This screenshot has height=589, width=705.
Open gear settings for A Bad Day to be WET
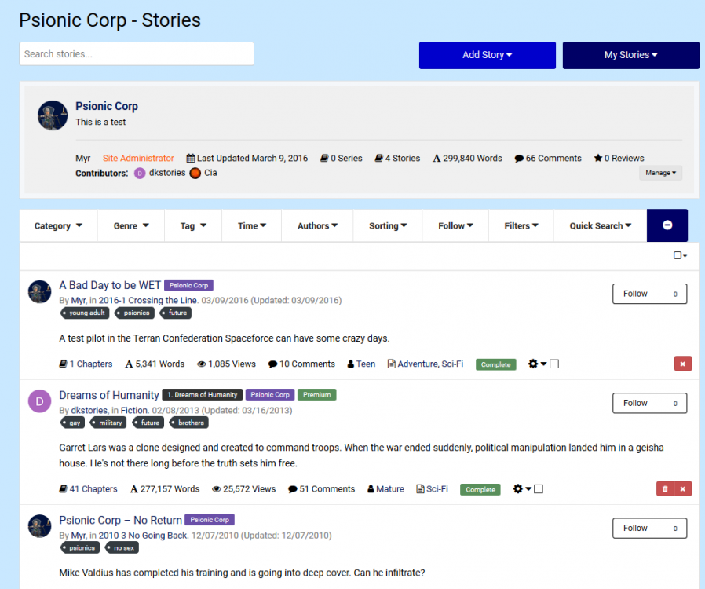534,364
